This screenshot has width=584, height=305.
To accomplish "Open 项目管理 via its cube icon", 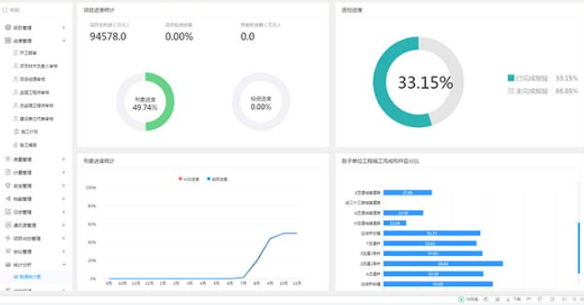I will pos(7,27).
